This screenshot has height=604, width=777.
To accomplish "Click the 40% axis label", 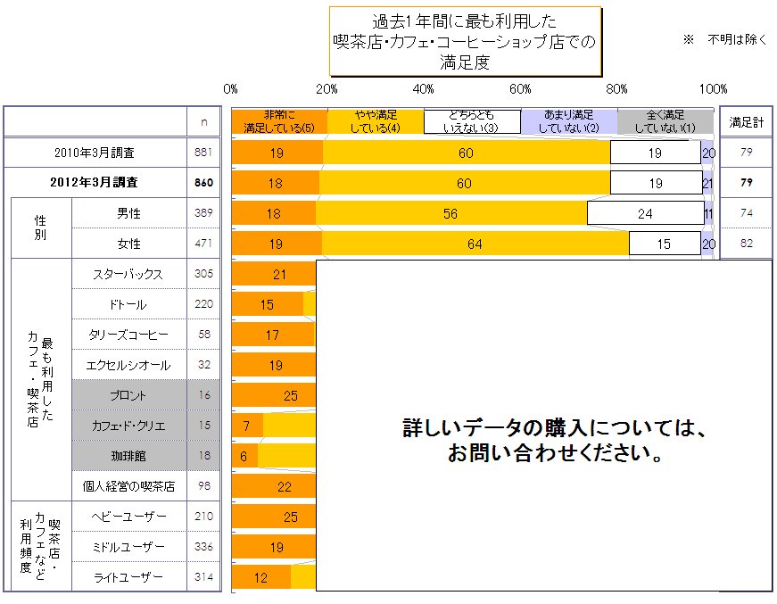I will pyautogui.click(x=423, y=89).
